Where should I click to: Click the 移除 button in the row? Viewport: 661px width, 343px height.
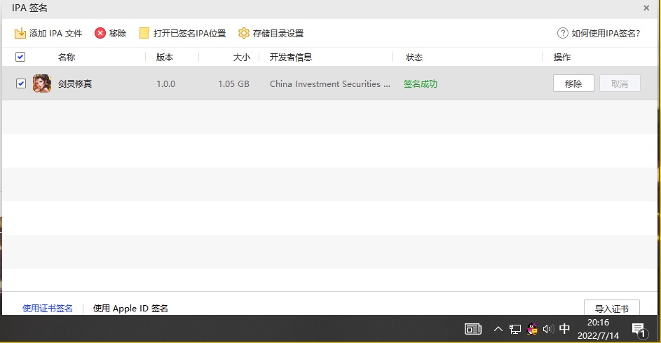tap(573, 83)
